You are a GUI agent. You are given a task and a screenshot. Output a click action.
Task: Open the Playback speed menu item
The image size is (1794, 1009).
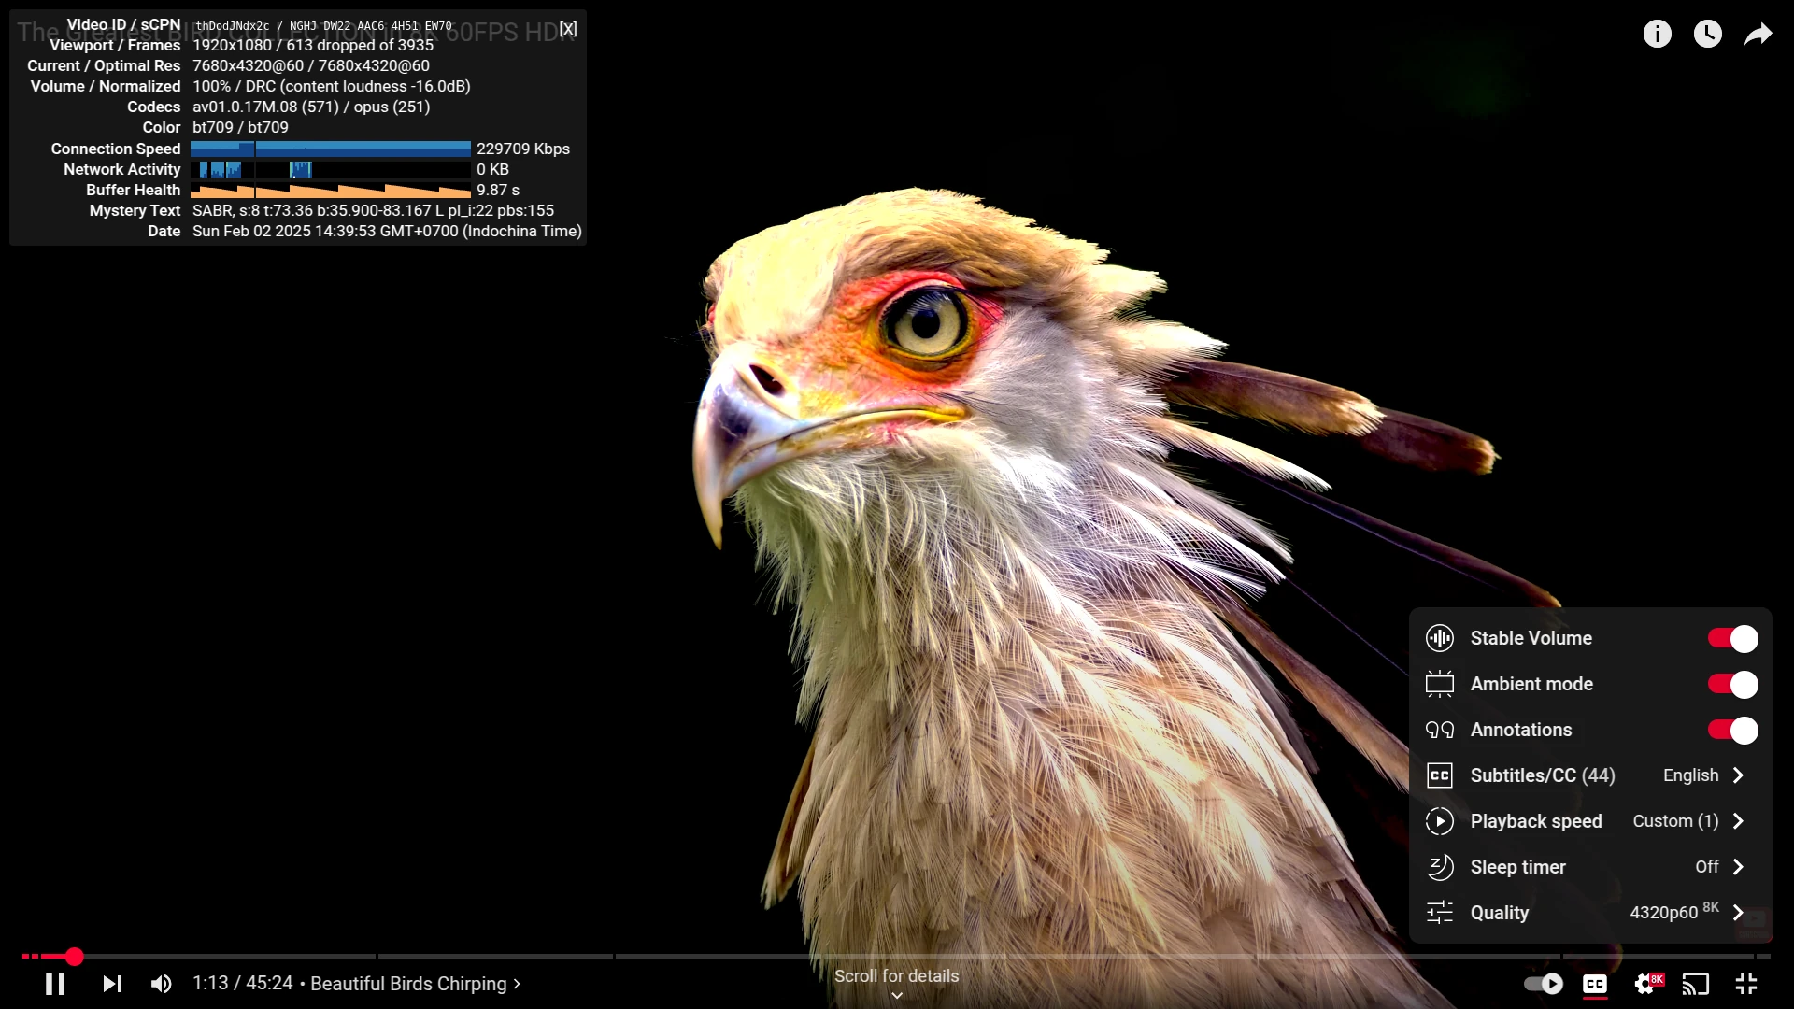coord(1590,821)
